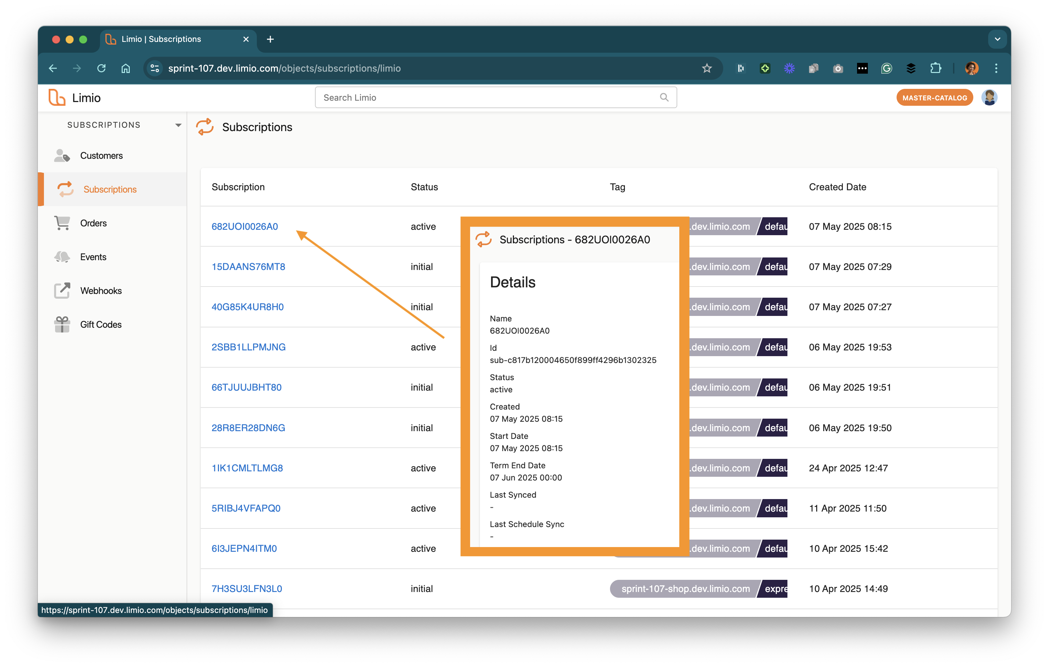Collapse the SUBSCRIPTIONS section dropdown arrow
This screenshot has height=667, width=1049.
178,125
